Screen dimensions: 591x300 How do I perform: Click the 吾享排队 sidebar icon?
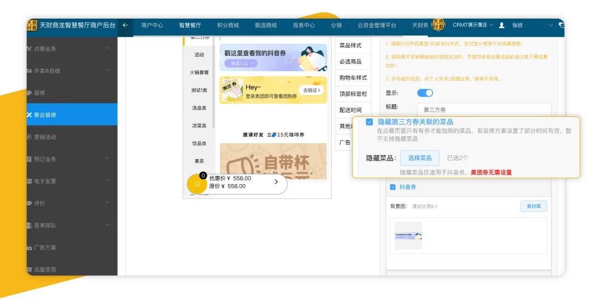(29, 226)
